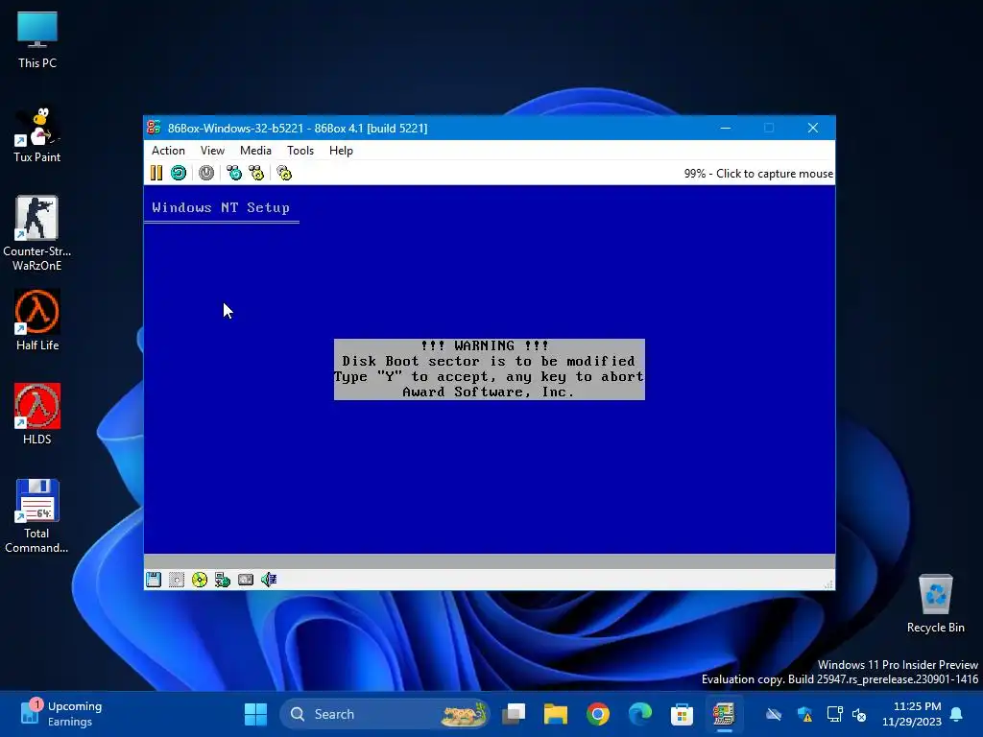Click the muted volume tray icon
Viewport: 983px width, 737px height.
pyautogui.click(x=859, y=714)
